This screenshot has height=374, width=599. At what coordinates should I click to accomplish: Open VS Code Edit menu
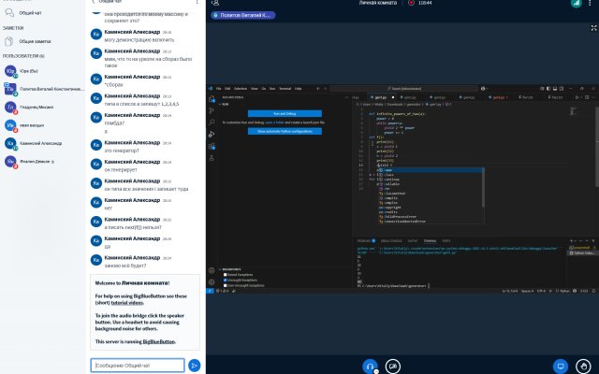227,89
